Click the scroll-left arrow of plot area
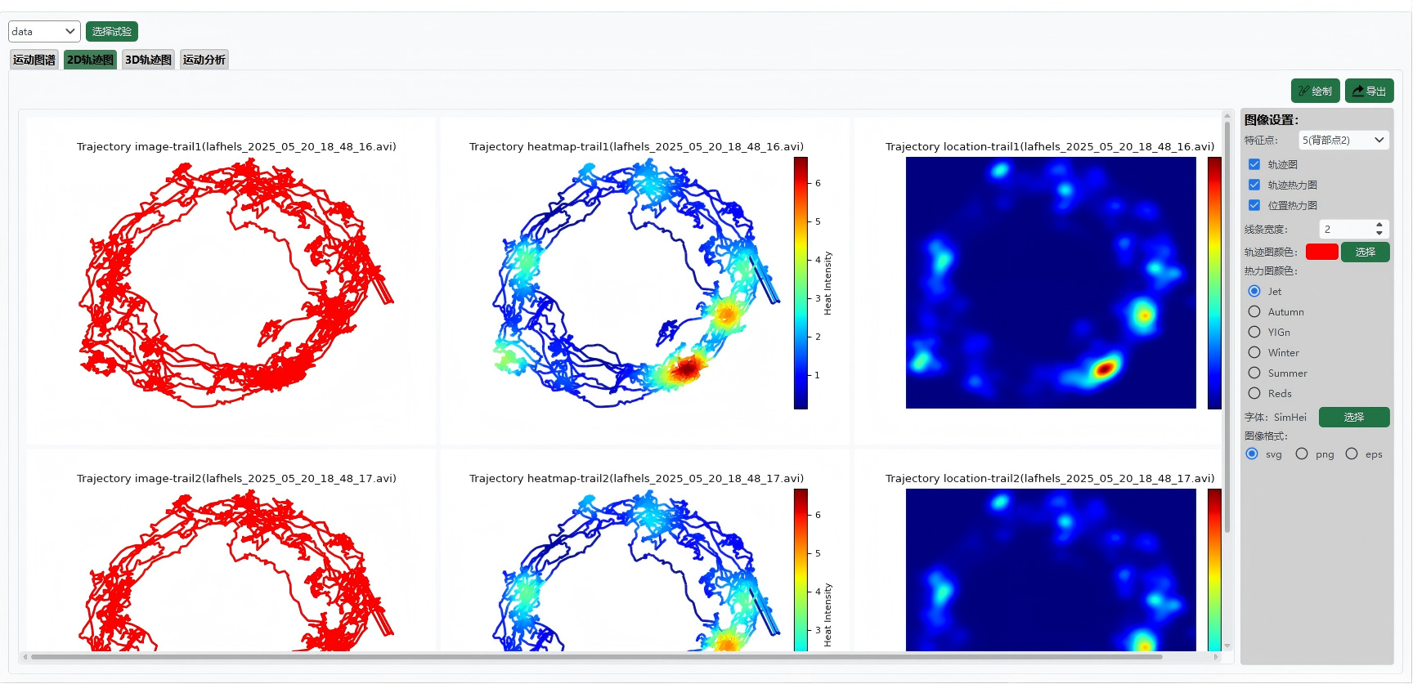This screenshot has height=684, width=1413. click(x=25, y=656)
